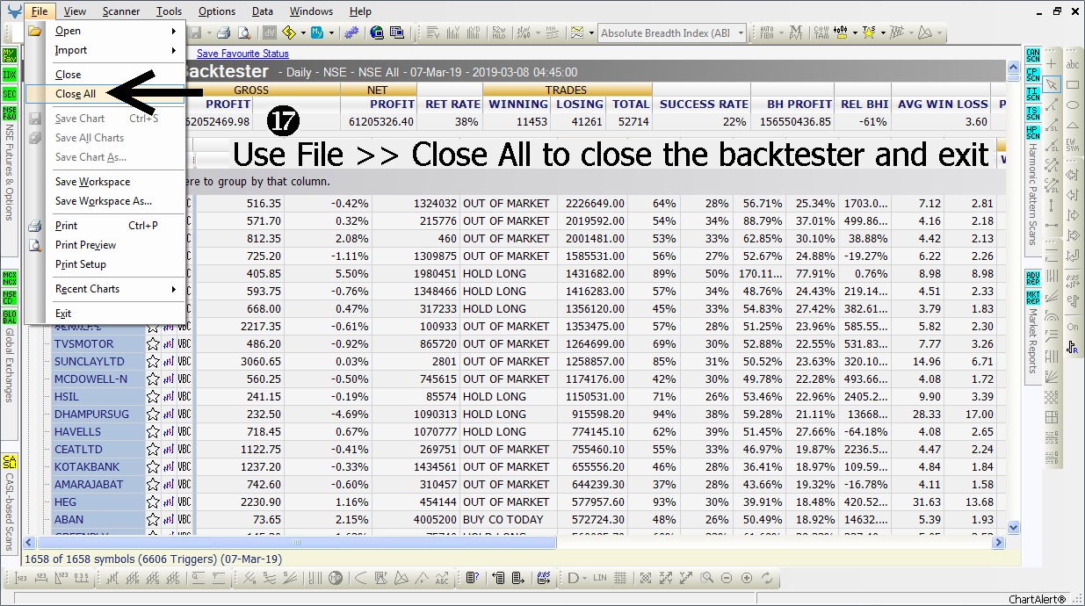This screenshot has height=606, width=1085.
Task: Choose Close All from the File menu
Action: (x=105, y=94)
